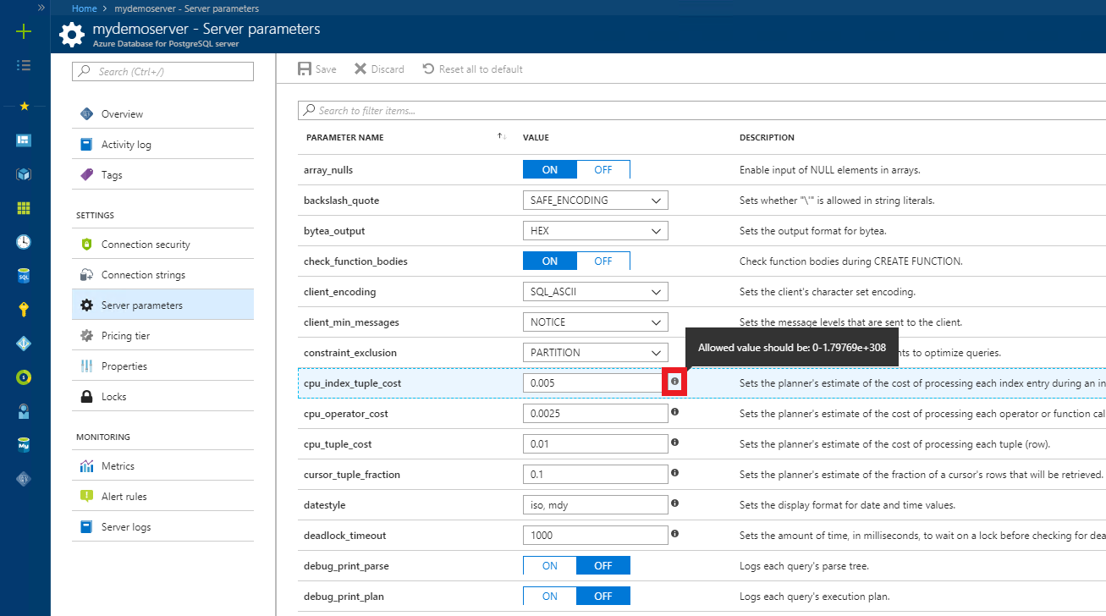
Task: Click the cpu_operator_cost value field
Action: pos(596,414)
